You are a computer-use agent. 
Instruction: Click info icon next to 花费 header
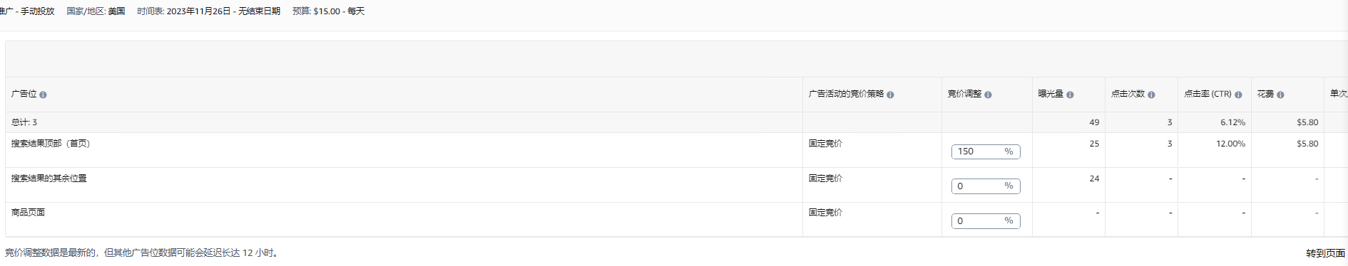click(x=1280, y=95)
